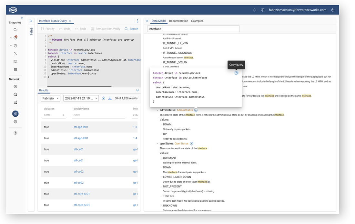Click the OperStatus type link
This screenshot has width=355, height=224.
(181, 144)
